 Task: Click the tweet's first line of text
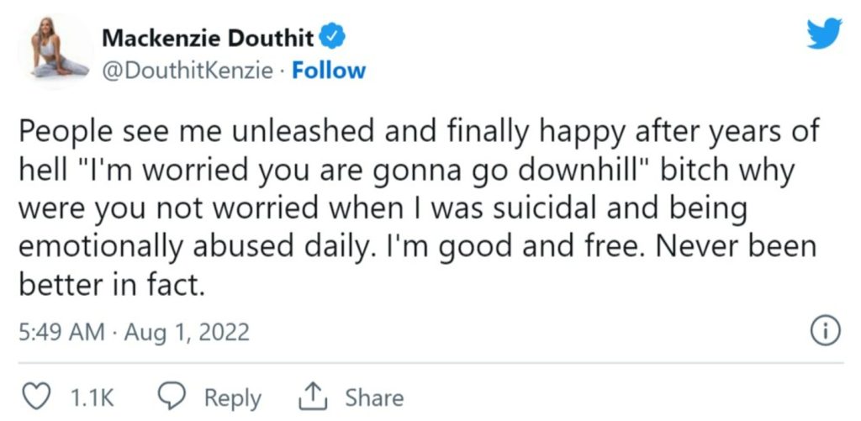(418, 134)
